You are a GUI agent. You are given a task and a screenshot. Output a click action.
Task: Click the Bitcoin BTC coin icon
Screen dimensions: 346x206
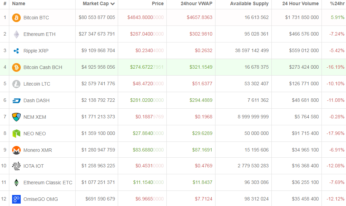tap(16, 18)
